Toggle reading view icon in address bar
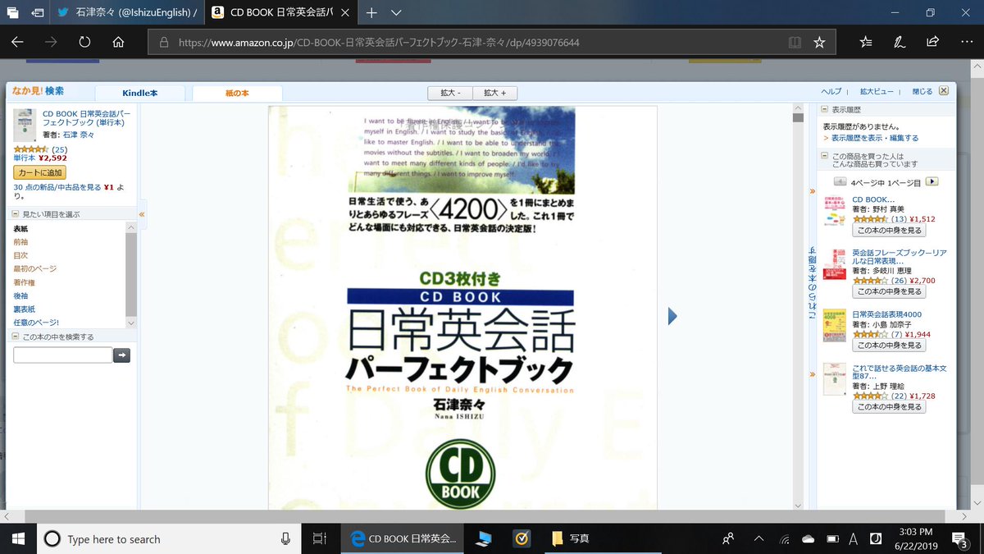The image size is (984, 554). coord(794,42)
